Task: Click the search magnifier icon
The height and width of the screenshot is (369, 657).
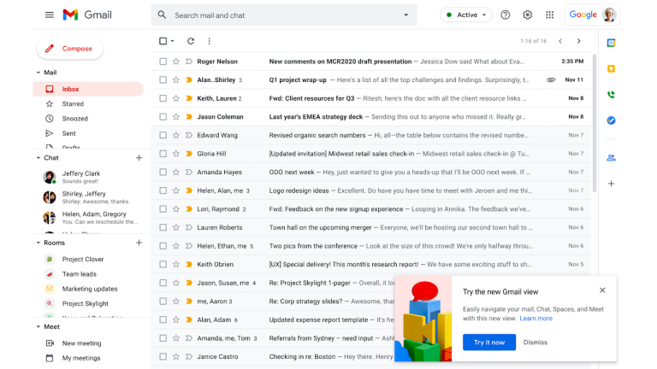Action: 163,15
